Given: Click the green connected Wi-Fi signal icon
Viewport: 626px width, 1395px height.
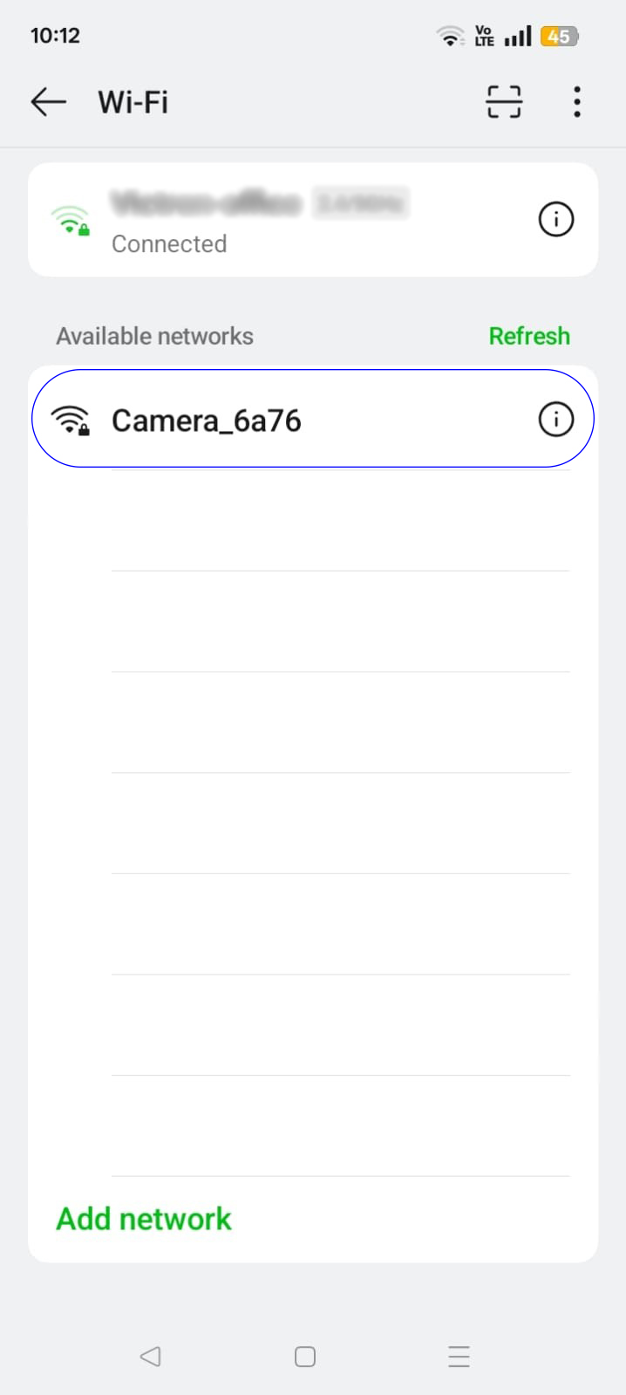Looking at the screenshot, I should coord(71,220).
